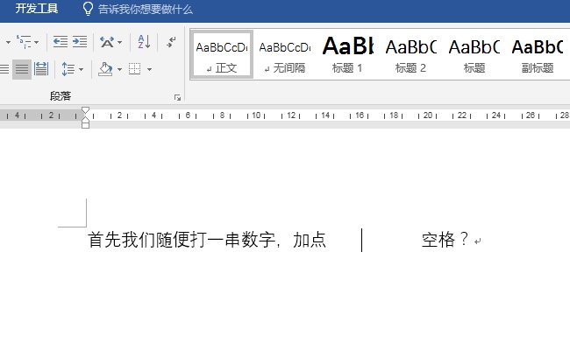This screenshot has height=350, width=570.
Task: Open the 段落 dialog launcher
Action: tap(177, 98)
